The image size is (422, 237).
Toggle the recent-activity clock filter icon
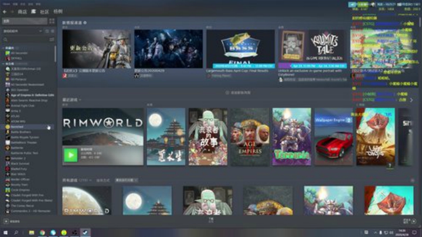pos(47,31)
